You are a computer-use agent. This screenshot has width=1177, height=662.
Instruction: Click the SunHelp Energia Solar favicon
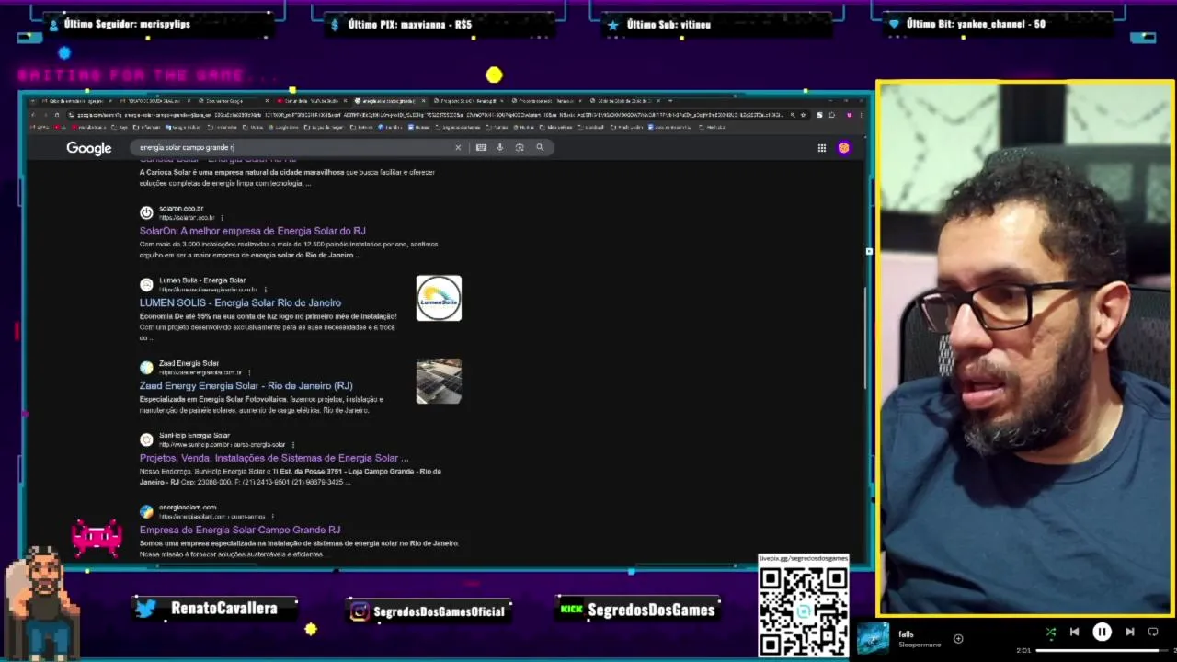[x=146, y=439]
